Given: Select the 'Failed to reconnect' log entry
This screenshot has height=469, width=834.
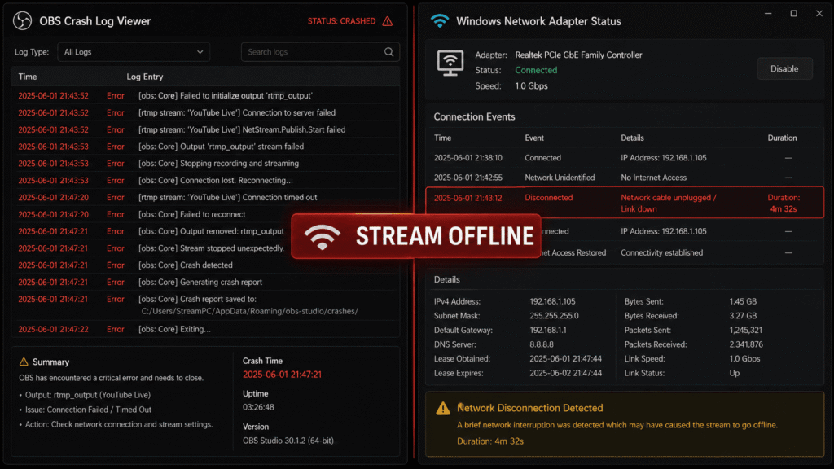Looking at the screenshot, I should point(205,214).
